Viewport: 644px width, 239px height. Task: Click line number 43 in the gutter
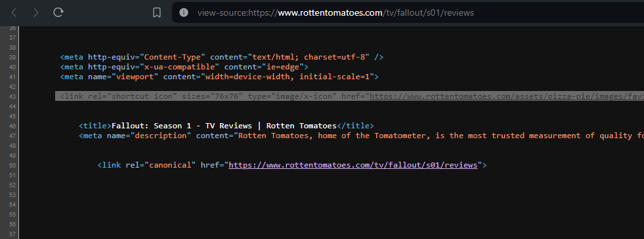click(x=12, y=96)
